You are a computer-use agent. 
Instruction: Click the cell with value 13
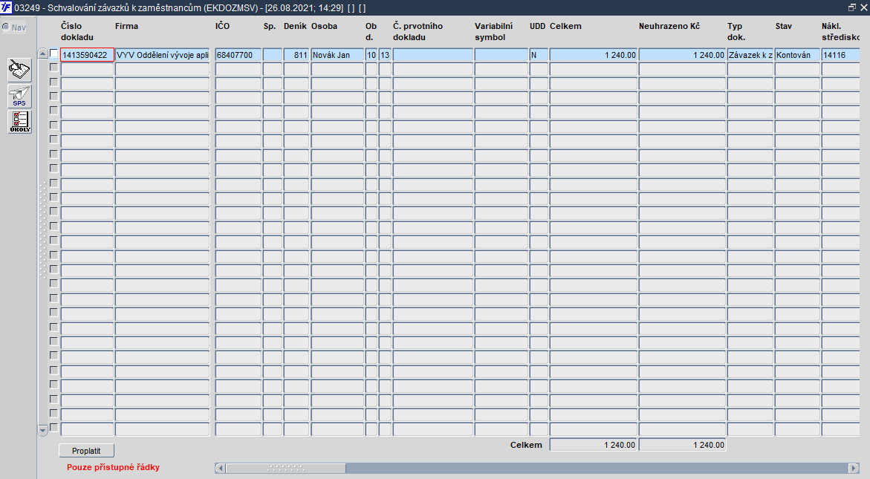coord(385,55)
